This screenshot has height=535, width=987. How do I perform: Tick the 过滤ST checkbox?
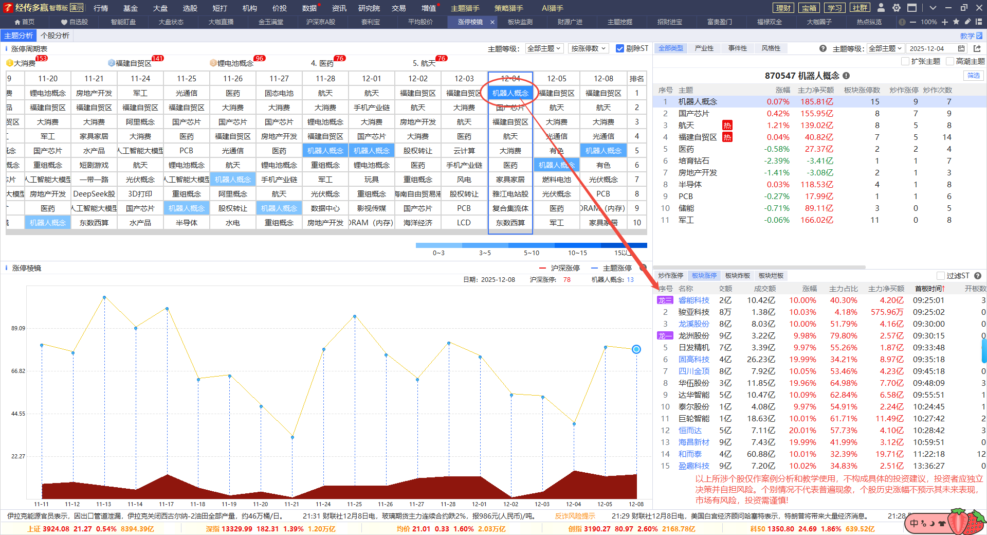coord(941,276)
